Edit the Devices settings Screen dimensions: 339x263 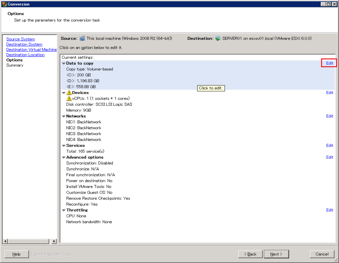tap(329, 92)
